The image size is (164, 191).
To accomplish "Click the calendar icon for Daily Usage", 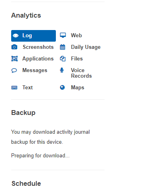I will (63, 47).
